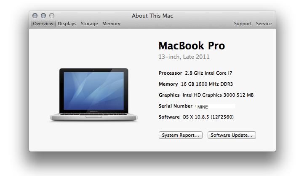Click the Processor label

170,73
